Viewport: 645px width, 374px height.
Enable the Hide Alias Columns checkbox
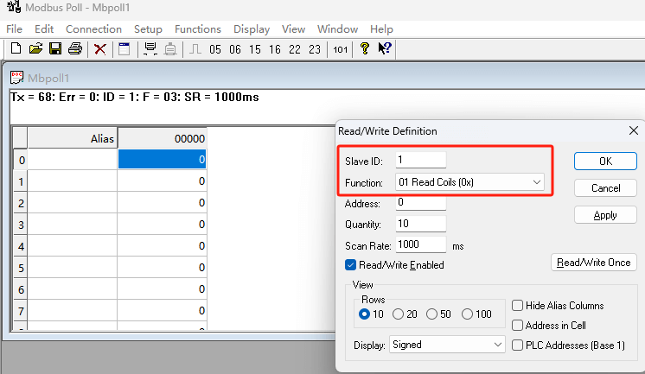coord(517,306)
